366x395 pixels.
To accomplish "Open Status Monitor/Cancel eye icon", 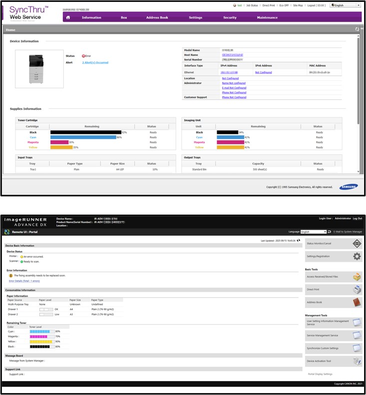I will [x=357, y=244].
